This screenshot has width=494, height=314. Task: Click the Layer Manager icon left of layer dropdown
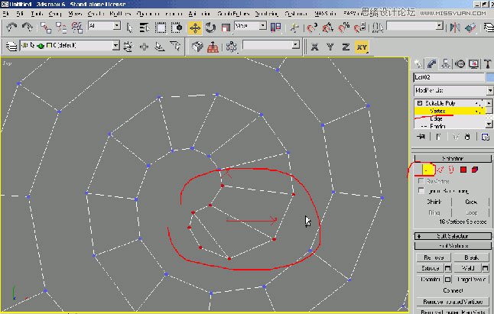(x=11, y=47)
